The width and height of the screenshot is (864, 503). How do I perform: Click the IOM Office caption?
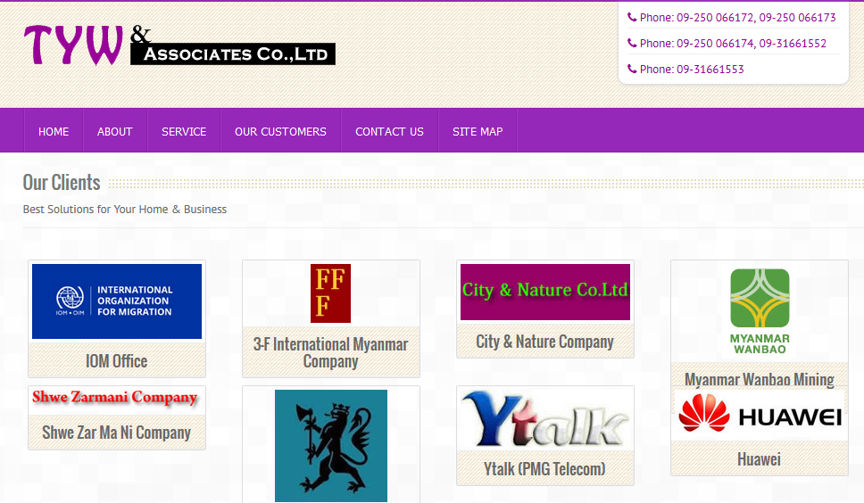(x=117, y=361)
